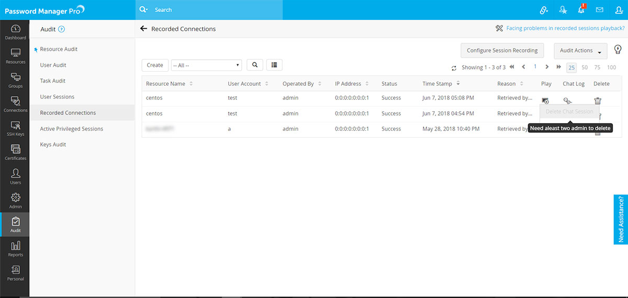
Task: Delete the first centos recording via trash icon
Action: click(x=598, y=101)
